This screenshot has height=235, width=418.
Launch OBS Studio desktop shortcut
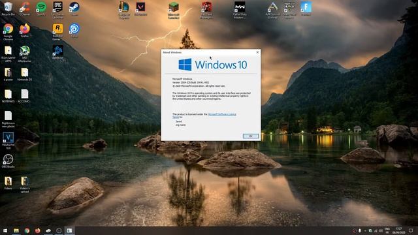click(8, 161)
